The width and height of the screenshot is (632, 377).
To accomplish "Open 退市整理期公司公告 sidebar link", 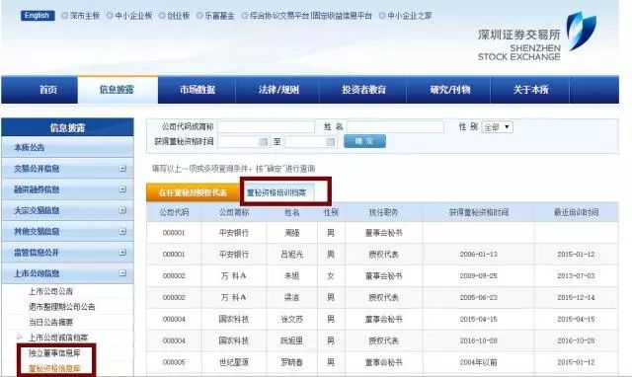I will (x=61, y=307).
